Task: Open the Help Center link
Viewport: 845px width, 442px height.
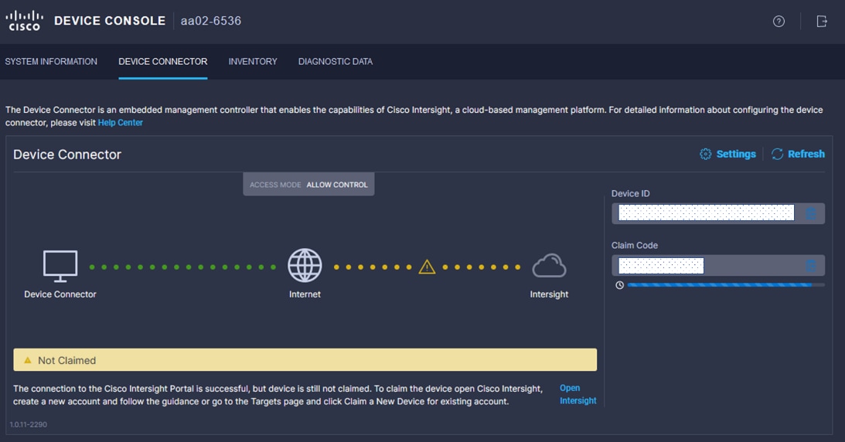Action: (x=120, y=123)
